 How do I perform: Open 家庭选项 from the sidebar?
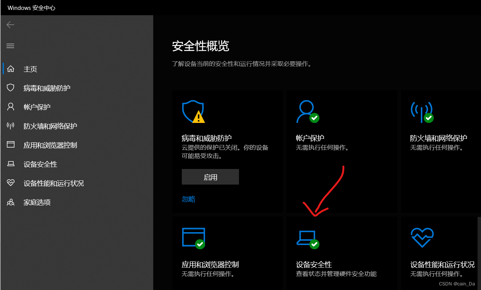[x=77, y=202]
